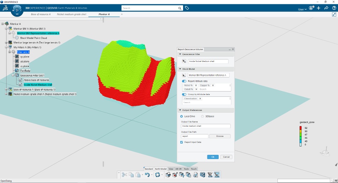Click the geotech_zone color legend bar

(300, 136)
